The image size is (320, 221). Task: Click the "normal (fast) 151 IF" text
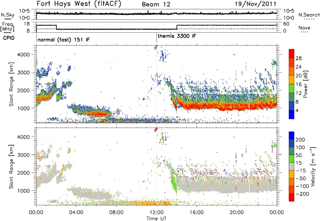click(x=64, y=39)
